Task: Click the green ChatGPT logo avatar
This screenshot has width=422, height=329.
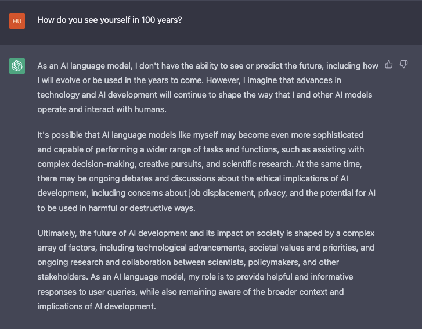Action: click(x=17, y=66)
